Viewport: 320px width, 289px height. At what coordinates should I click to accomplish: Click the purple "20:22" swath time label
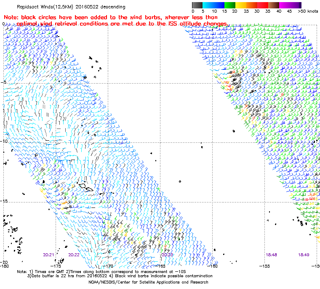[74, 255]
